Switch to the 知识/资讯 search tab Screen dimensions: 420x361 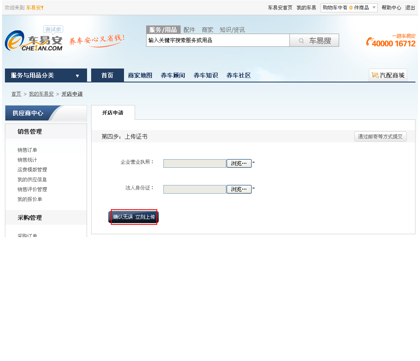(232, 30)
